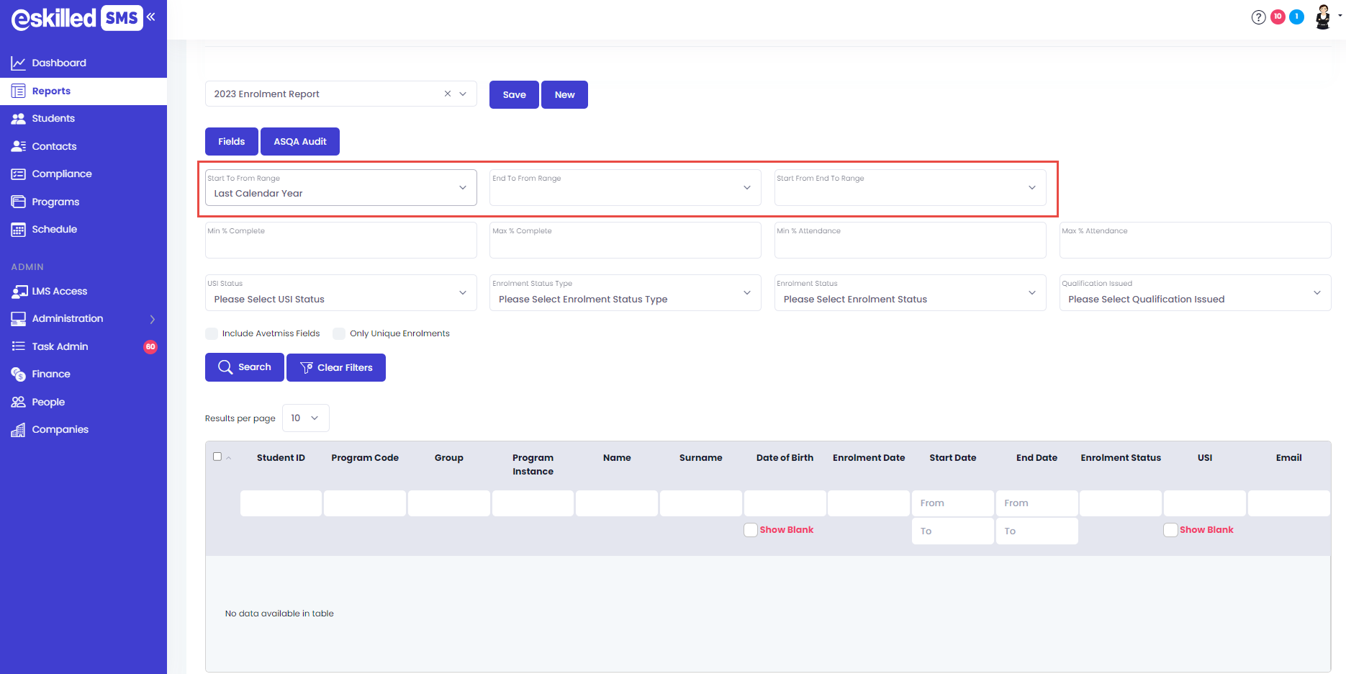This screenshot has width=1346, height=674.
Task: Check the select-all checkbox in the table header
Action: 217,457
